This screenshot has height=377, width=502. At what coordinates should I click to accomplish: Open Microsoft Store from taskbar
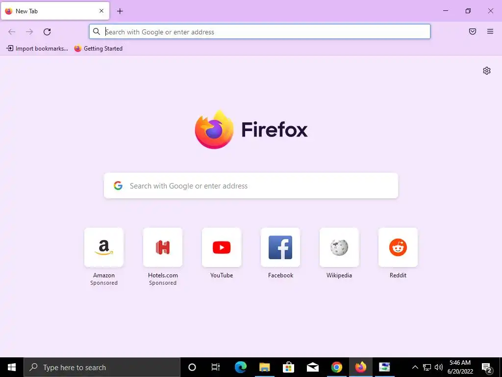click(x=288, y=367)
